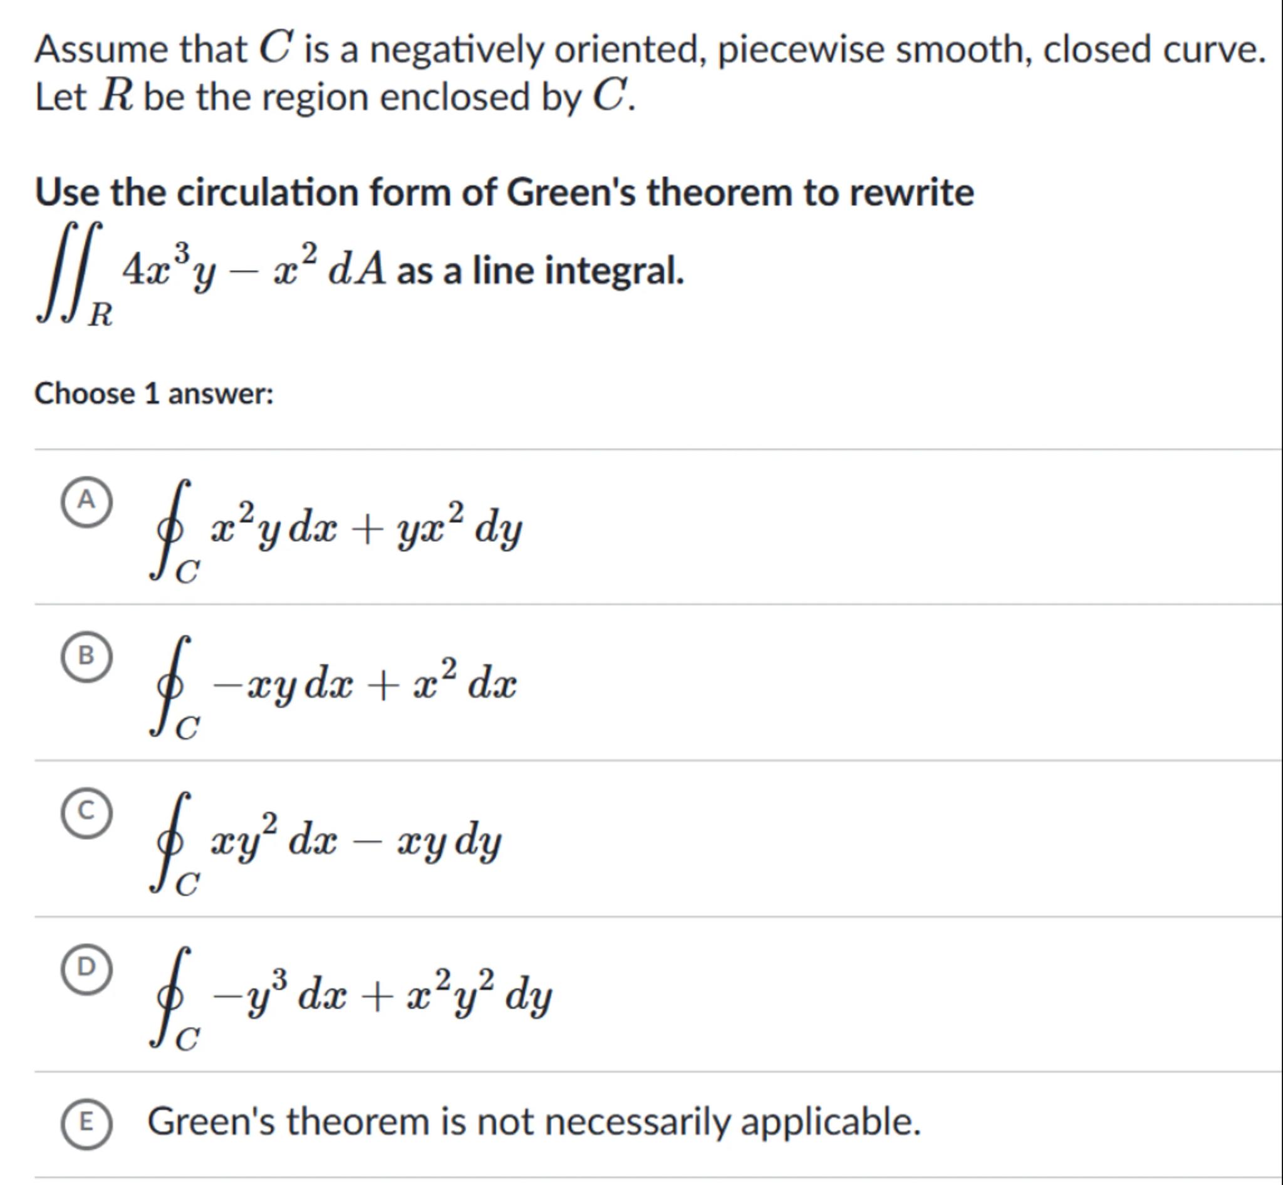
Task: Click the 'Assume that C is a negatively oriented' sentence
Action: point(650,49)
